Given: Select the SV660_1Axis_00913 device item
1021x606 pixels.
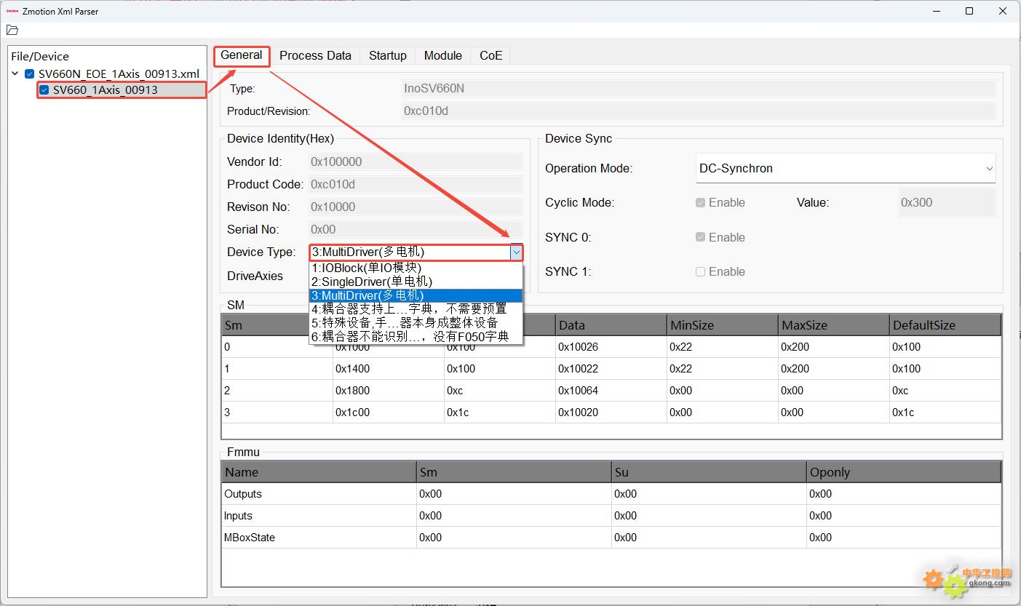Looking at the screenshot, I should 105,90.
